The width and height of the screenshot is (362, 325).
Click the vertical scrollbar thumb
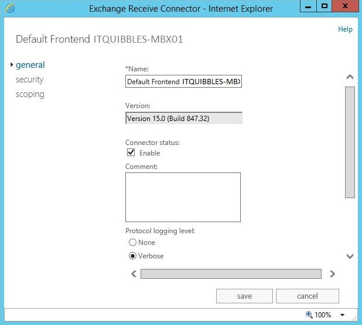(350, 142)
